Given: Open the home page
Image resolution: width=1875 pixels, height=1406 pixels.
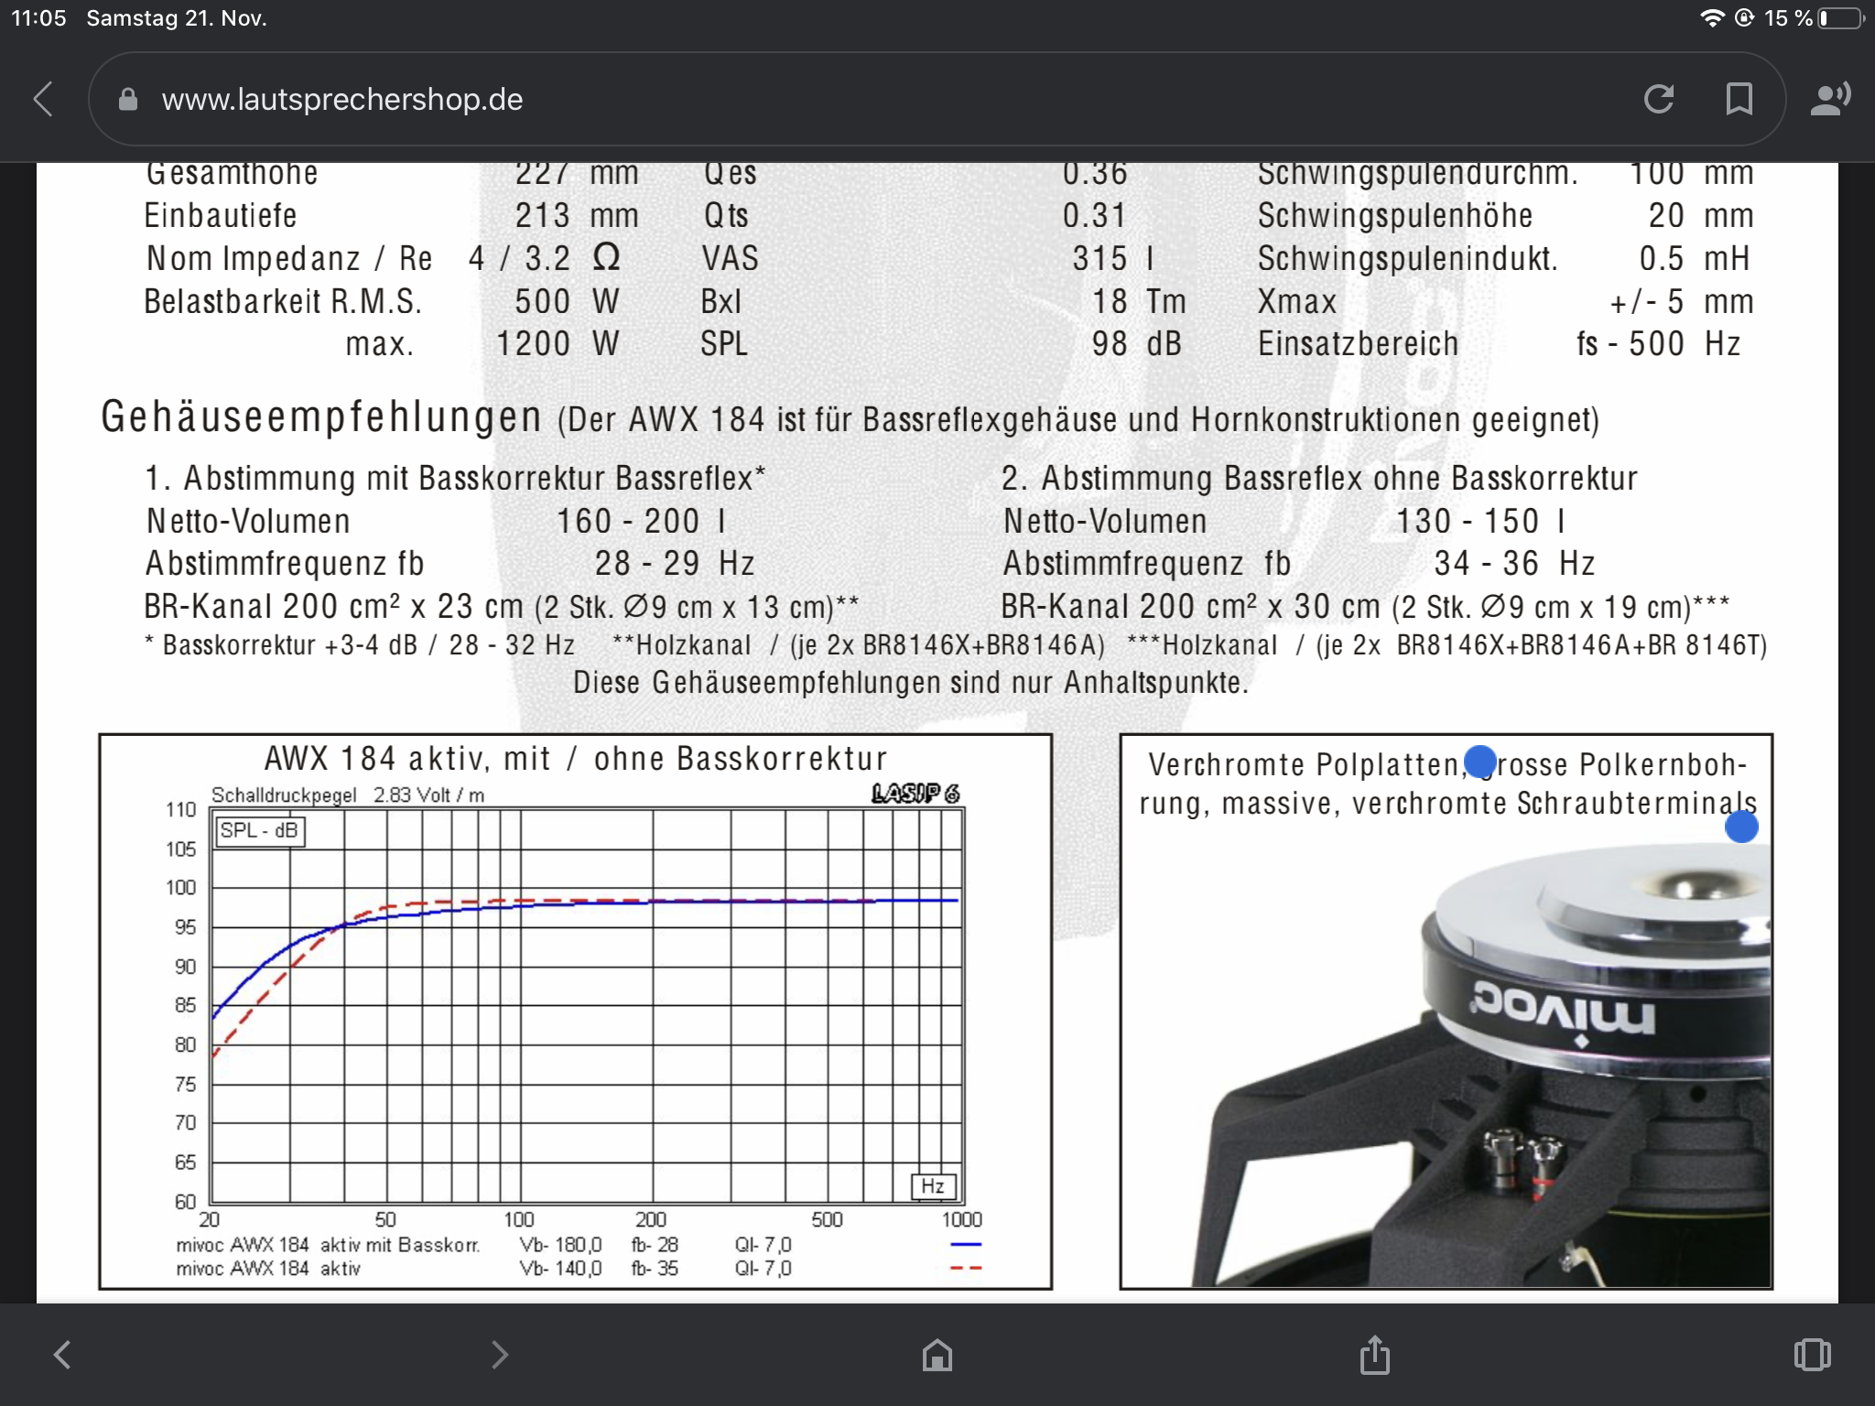Looking at the screenshot, I should click(x=937, y=1355).
